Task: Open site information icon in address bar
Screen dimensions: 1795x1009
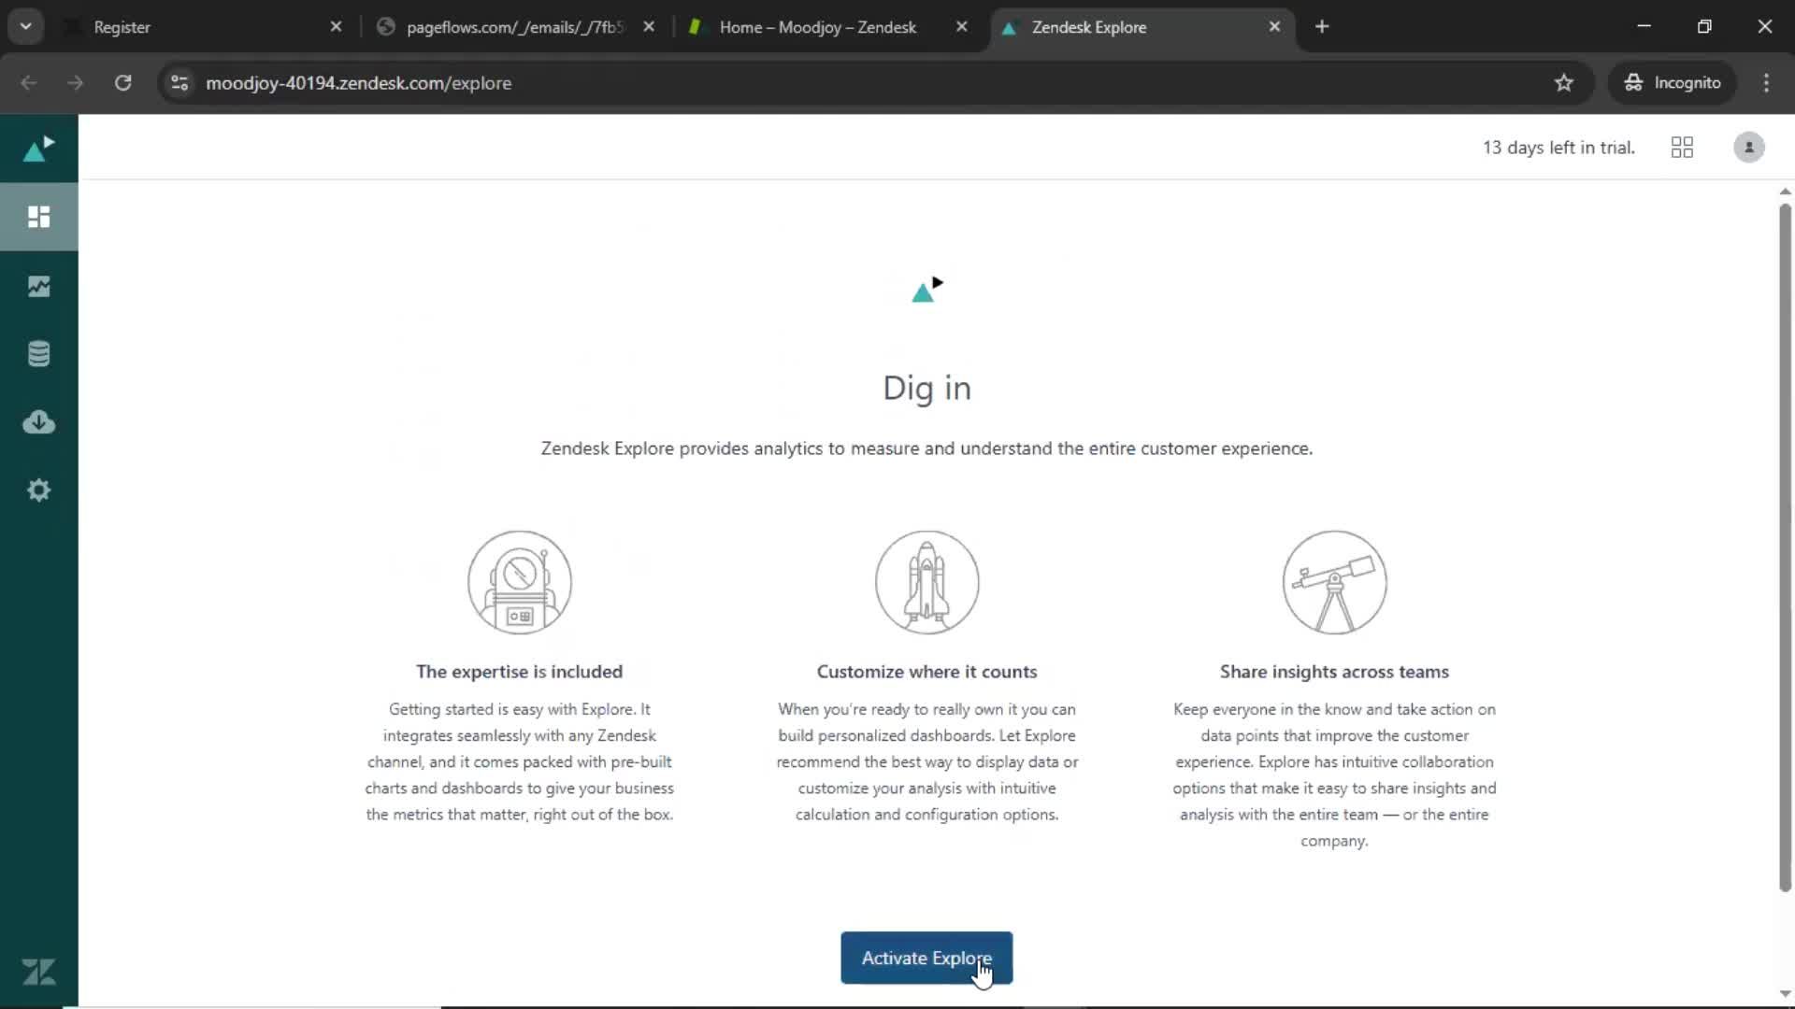Action: pyautogui.click(x=179, y=83)
